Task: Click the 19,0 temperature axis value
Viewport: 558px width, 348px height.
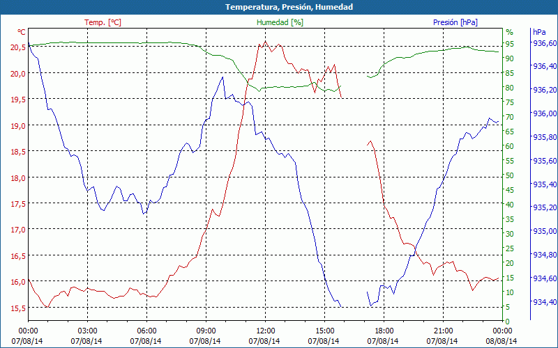Action: pyautogui.click(x=18, y=126)
